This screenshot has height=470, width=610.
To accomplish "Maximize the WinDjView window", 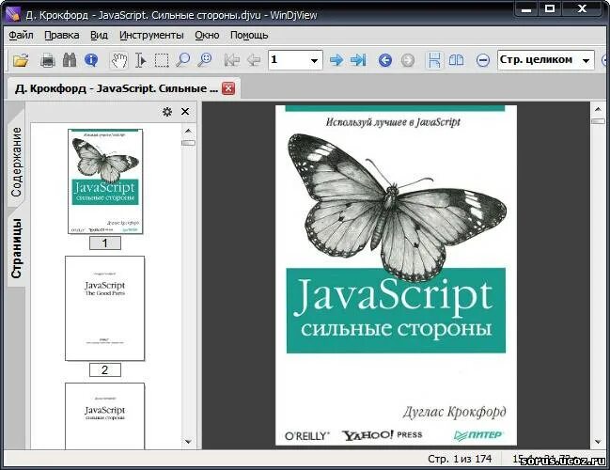I will (550, 9).
